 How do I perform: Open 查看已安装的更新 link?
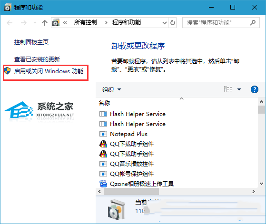coord(37,59)
